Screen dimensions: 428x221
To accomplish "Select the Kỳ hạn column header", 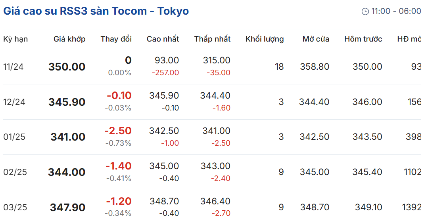I will click(15, 39).
